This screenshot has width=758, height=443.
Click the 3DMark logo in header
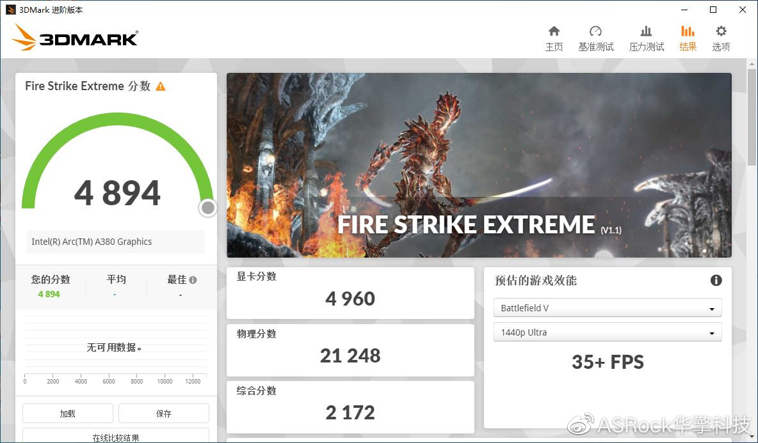click(x=75, y=38)
